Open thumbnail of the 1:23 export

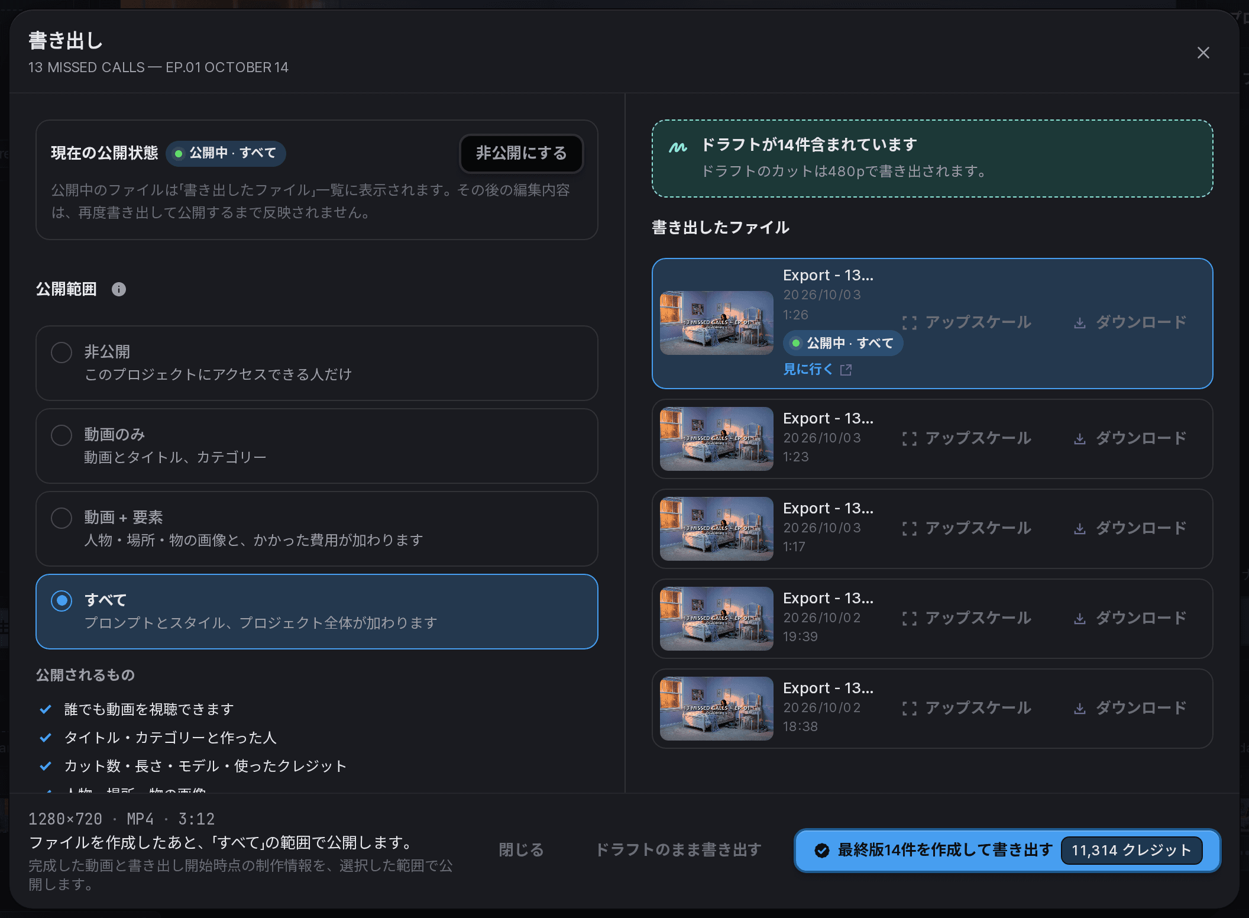pos(716,439)
